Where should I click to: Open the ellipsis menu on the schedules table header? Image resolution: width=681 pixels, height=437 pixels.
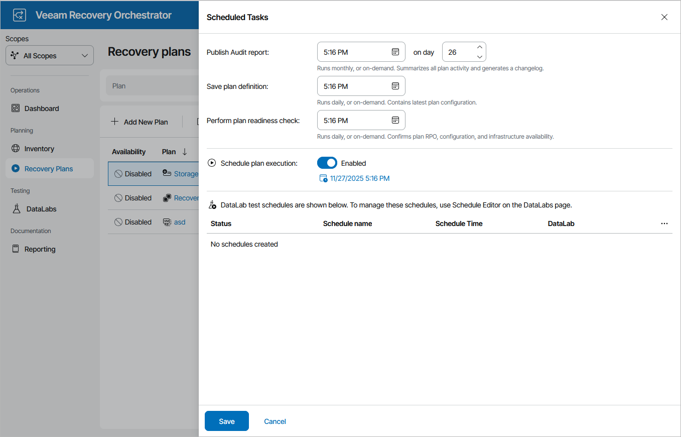tap(664, 223)
